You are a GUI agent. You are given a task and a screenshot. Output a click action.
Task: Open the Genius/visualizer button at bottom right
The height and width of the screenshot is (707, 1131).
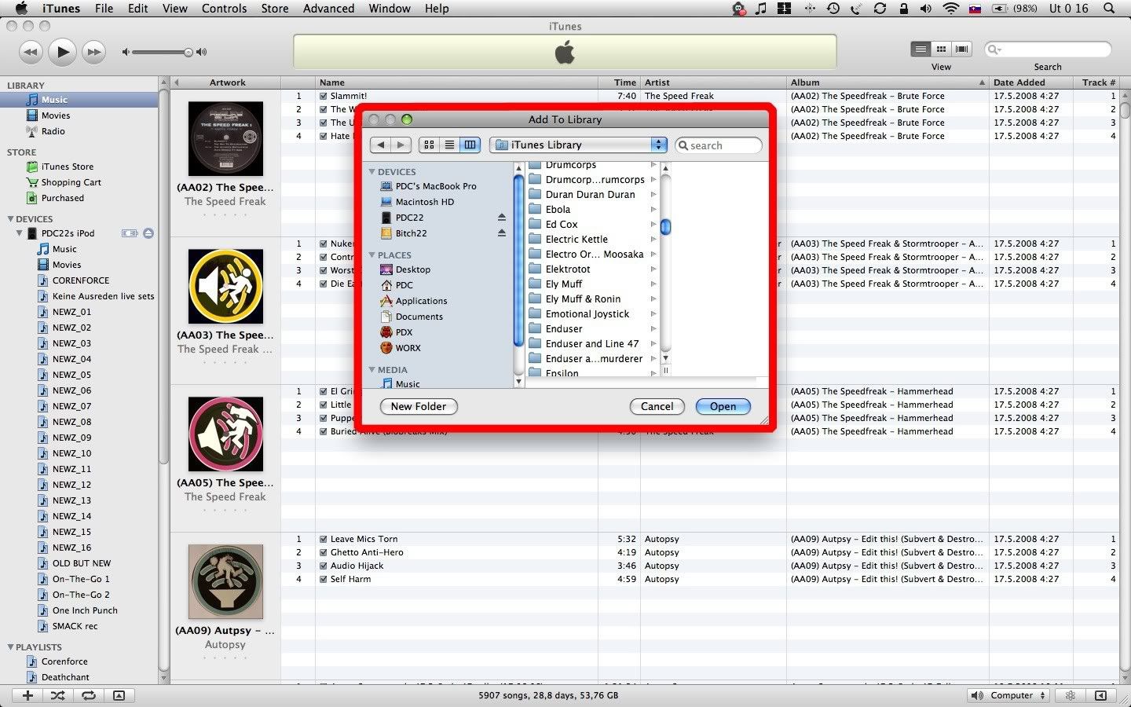click(x=1070, y=695)
